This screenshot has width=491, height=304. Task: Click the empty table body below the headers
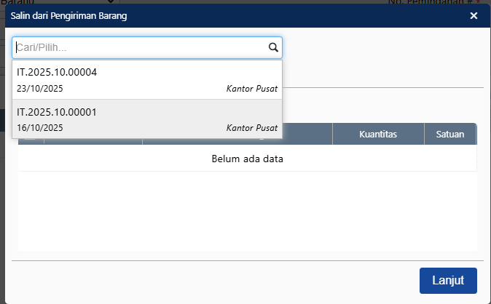[x=247, y=211]
